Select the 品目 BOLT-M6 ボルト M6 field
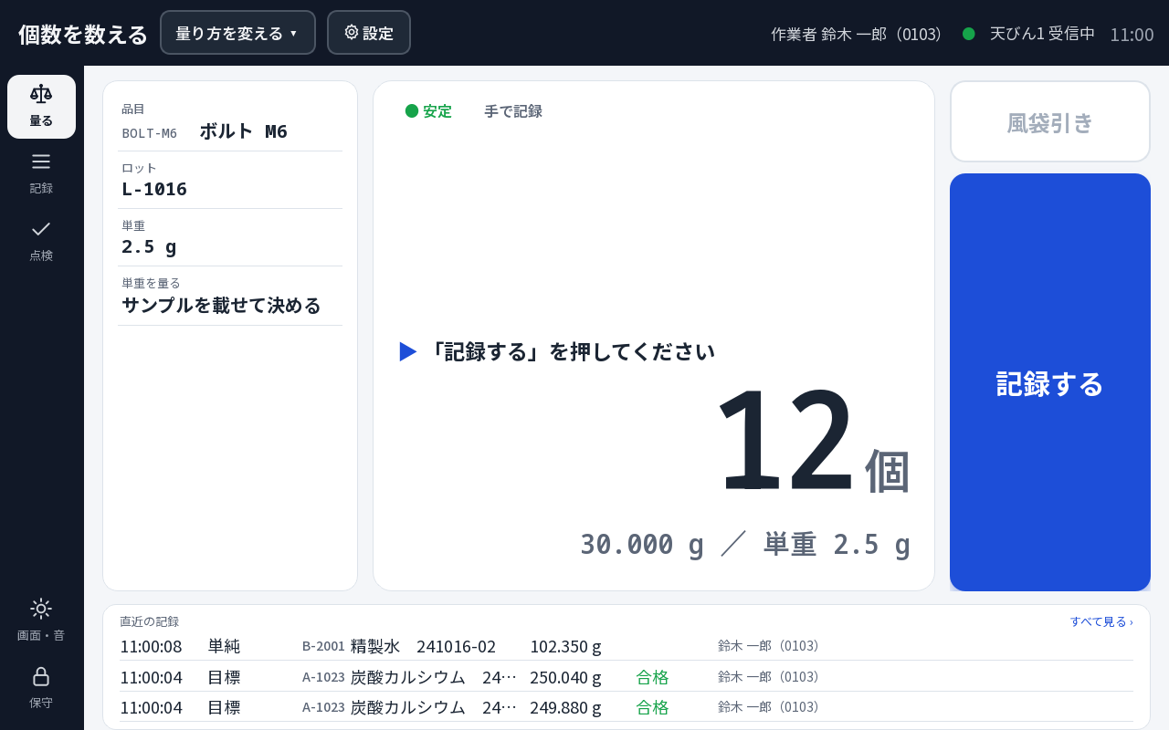This screenshot has height=730, width=1169. 230,122
